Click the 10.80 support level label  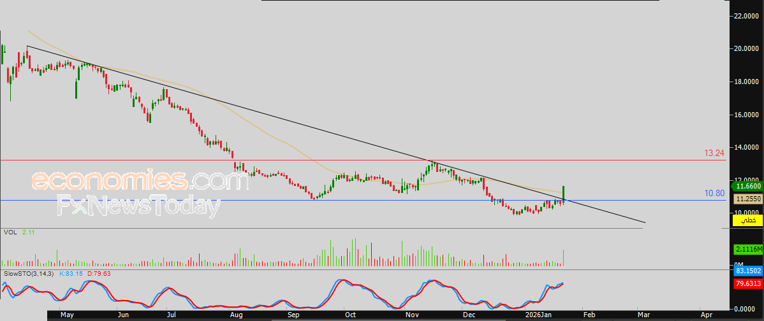point(714,193)
